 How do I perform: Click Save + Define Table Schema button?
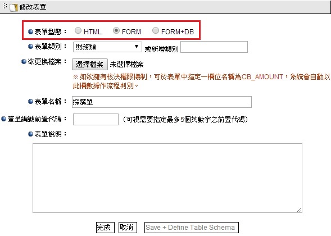(192, 228)
